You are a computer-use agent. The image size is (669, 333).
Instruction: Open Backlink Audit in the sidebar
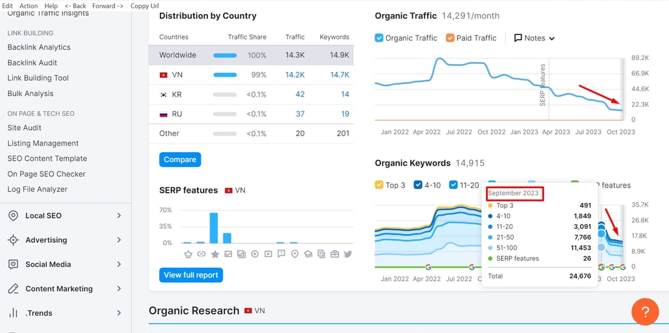coord(32,63)
